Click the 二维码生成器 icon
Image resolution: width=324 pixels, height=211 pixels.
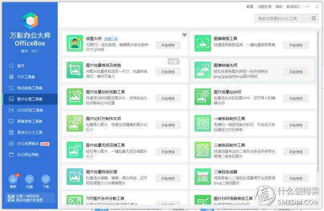coord(202,176)
